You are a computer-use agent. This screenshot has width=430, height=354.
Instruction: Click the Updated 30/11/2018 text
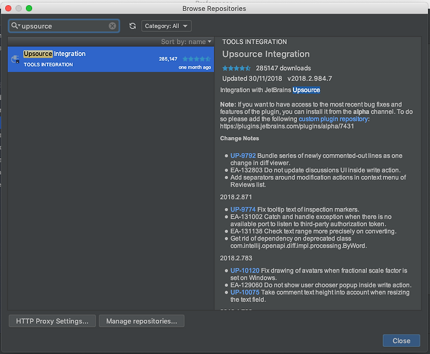pos(252,78)
